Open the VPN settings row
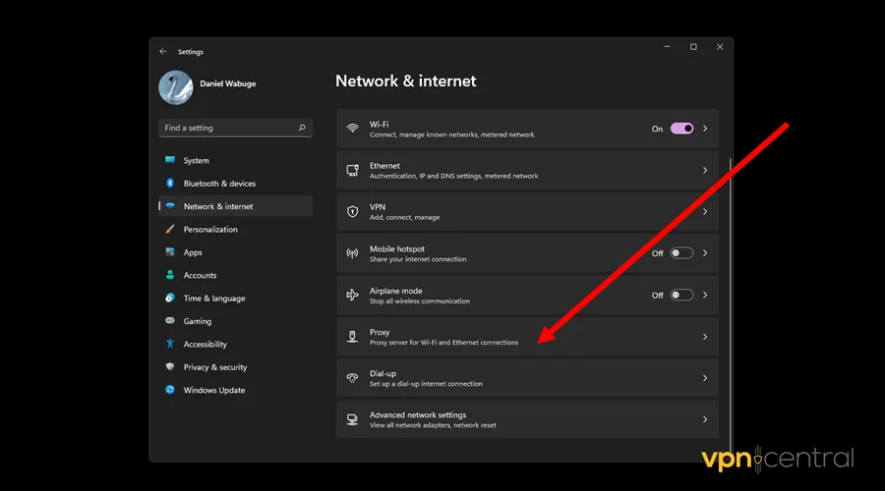The image size is (885, 491). click(527, 211)
